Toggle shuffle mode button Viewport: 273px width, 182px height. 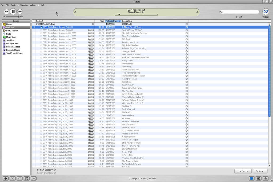coord(13,178)
